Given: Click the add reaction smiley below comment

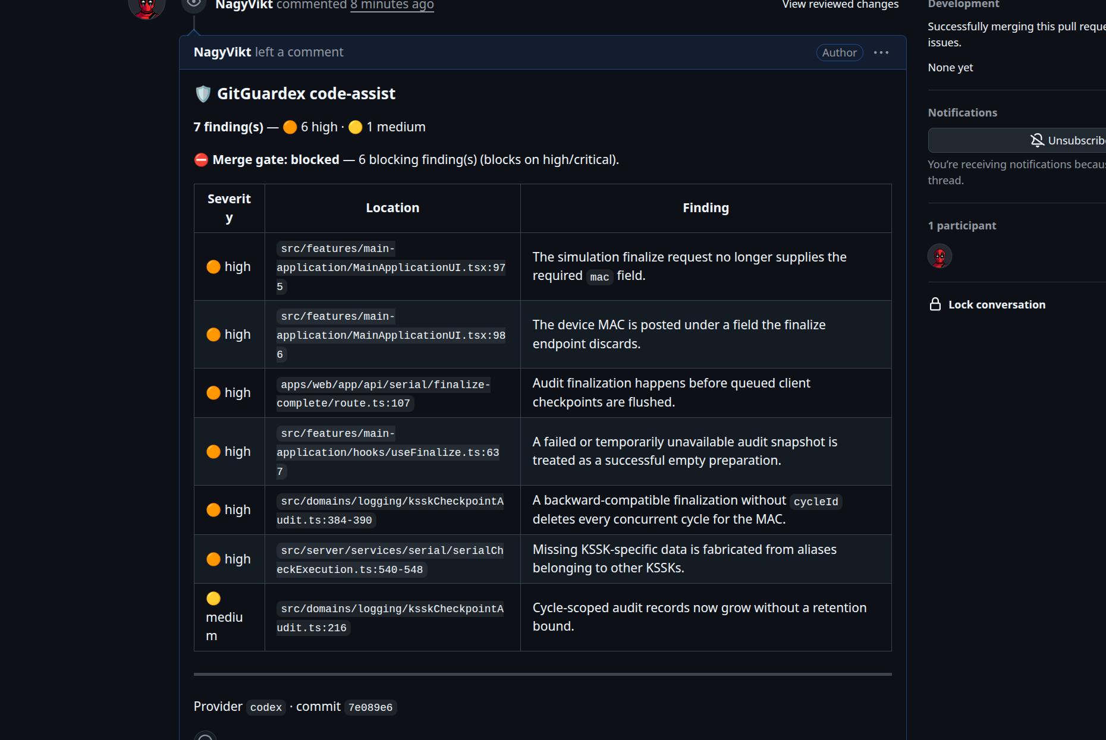Looking at the screenshot, I should [205, 737].
